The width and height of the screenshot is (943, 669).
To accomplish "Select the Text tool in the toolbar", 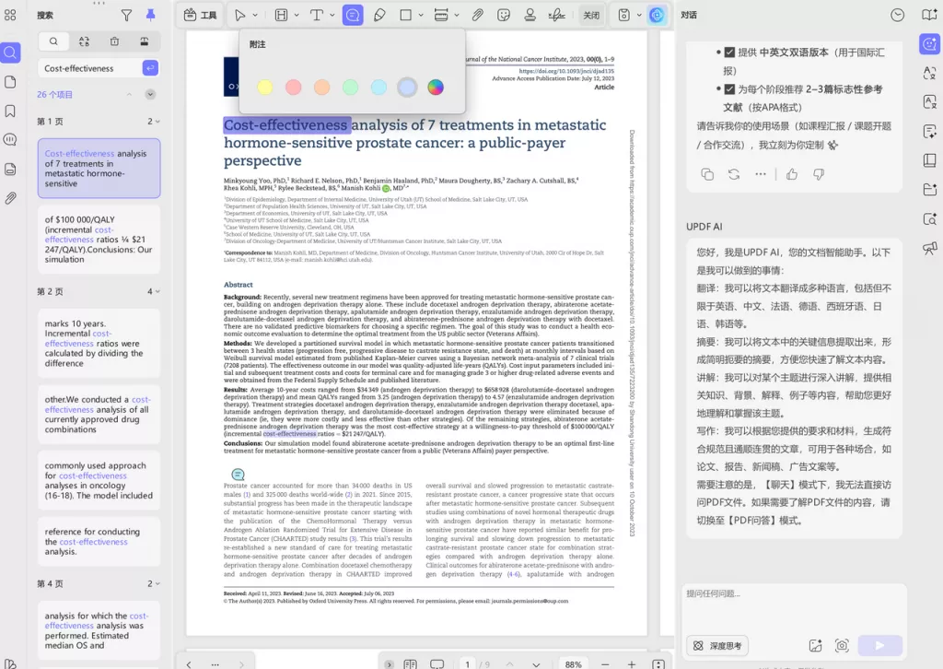I will [x=317, y=14].
